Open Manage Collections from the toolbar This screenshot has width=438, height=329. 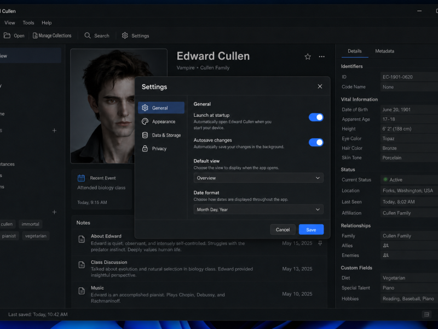point(52,36)
